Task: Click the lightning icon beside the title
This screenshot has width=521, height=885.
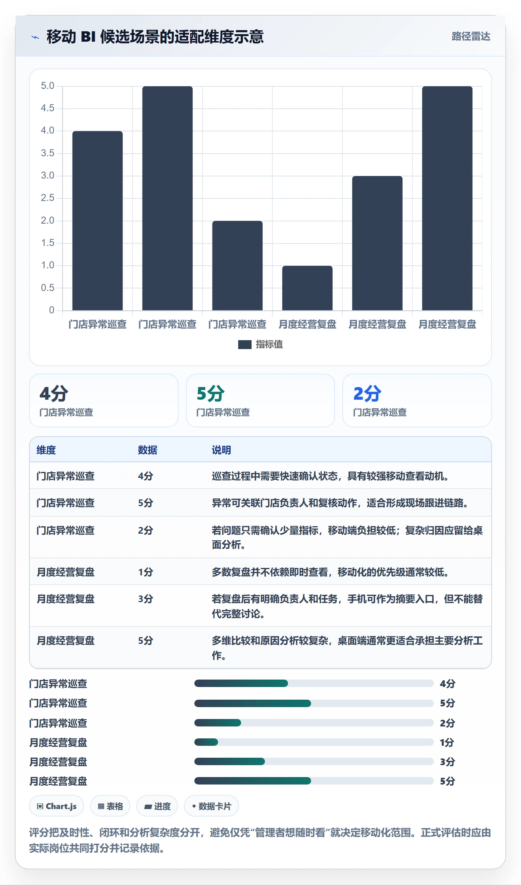Action: (x=35, y=37)
